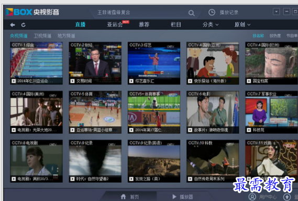The height and width of the screenshot is (201, 298).
Task: Switch to the 直播 tab
Action: (80, 25)
